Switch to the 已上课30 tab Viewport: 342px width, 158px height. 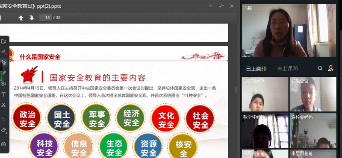256,69
